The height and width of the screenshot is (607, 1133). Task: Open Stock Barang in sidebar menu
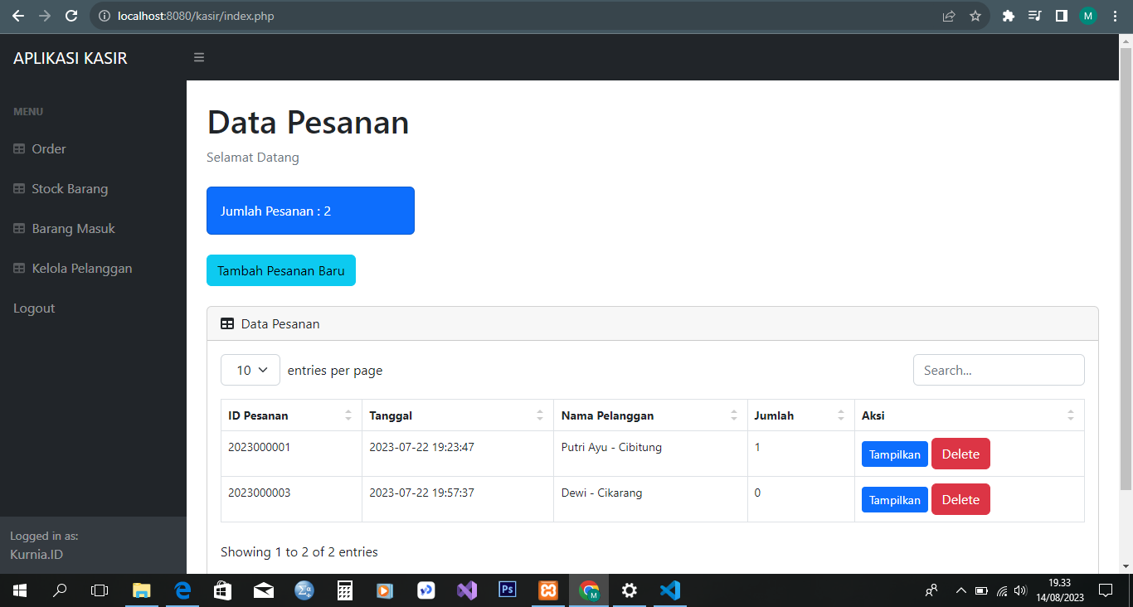(70, 188)
